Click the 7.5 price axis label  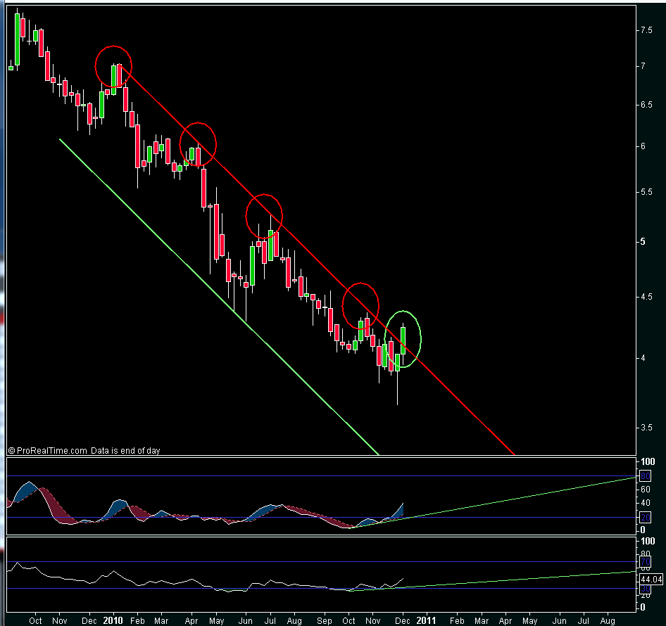coord(646,30)
